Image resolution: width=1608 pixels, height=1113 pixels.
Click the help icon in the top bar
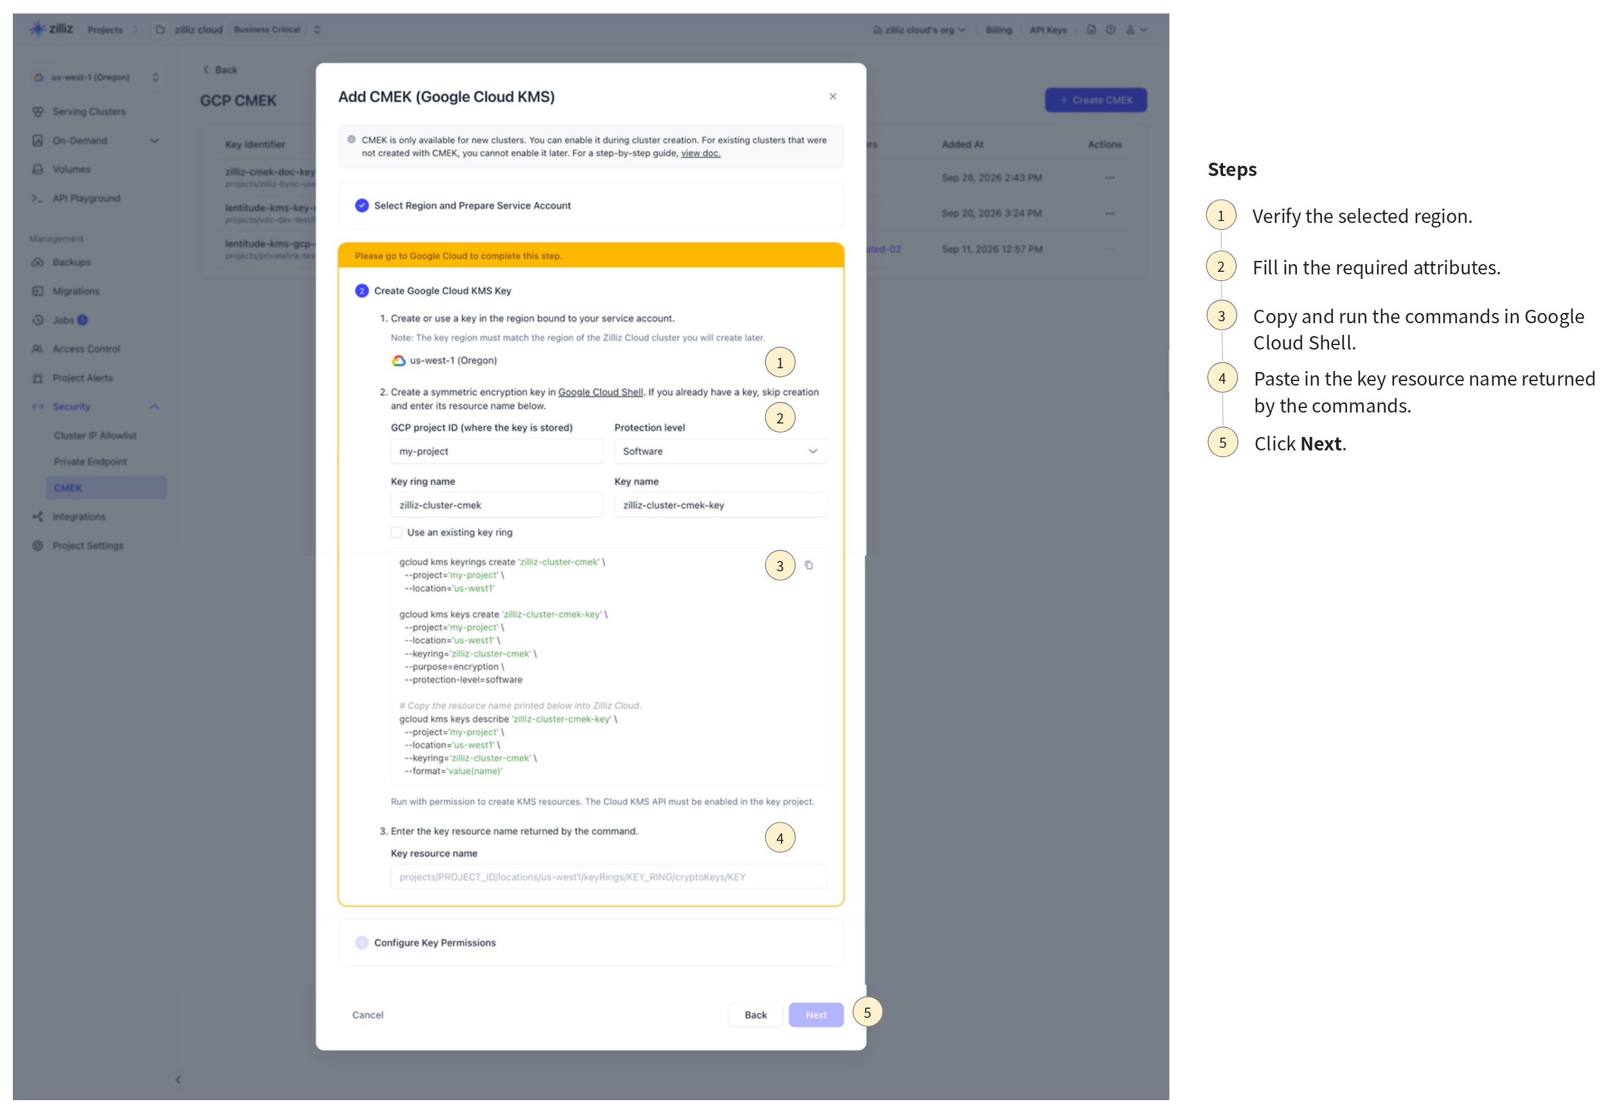click(1111, 30)
